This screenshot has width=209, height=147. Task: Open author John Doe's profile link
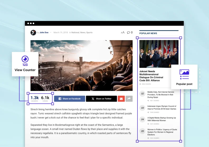pos(44,33)
